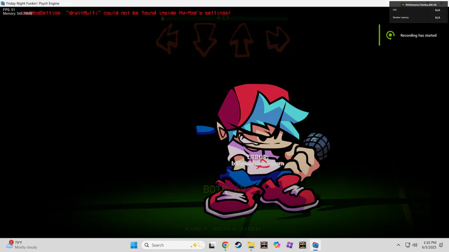Click the SCORE: 0 text

pyautogui.click(x=196, y=229)
